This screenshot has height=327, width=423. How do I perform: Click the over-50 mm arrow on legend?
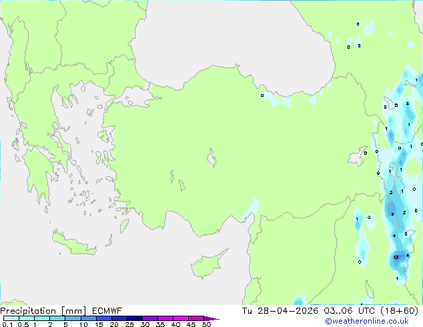pyautogui.click(x=211, y=318)
